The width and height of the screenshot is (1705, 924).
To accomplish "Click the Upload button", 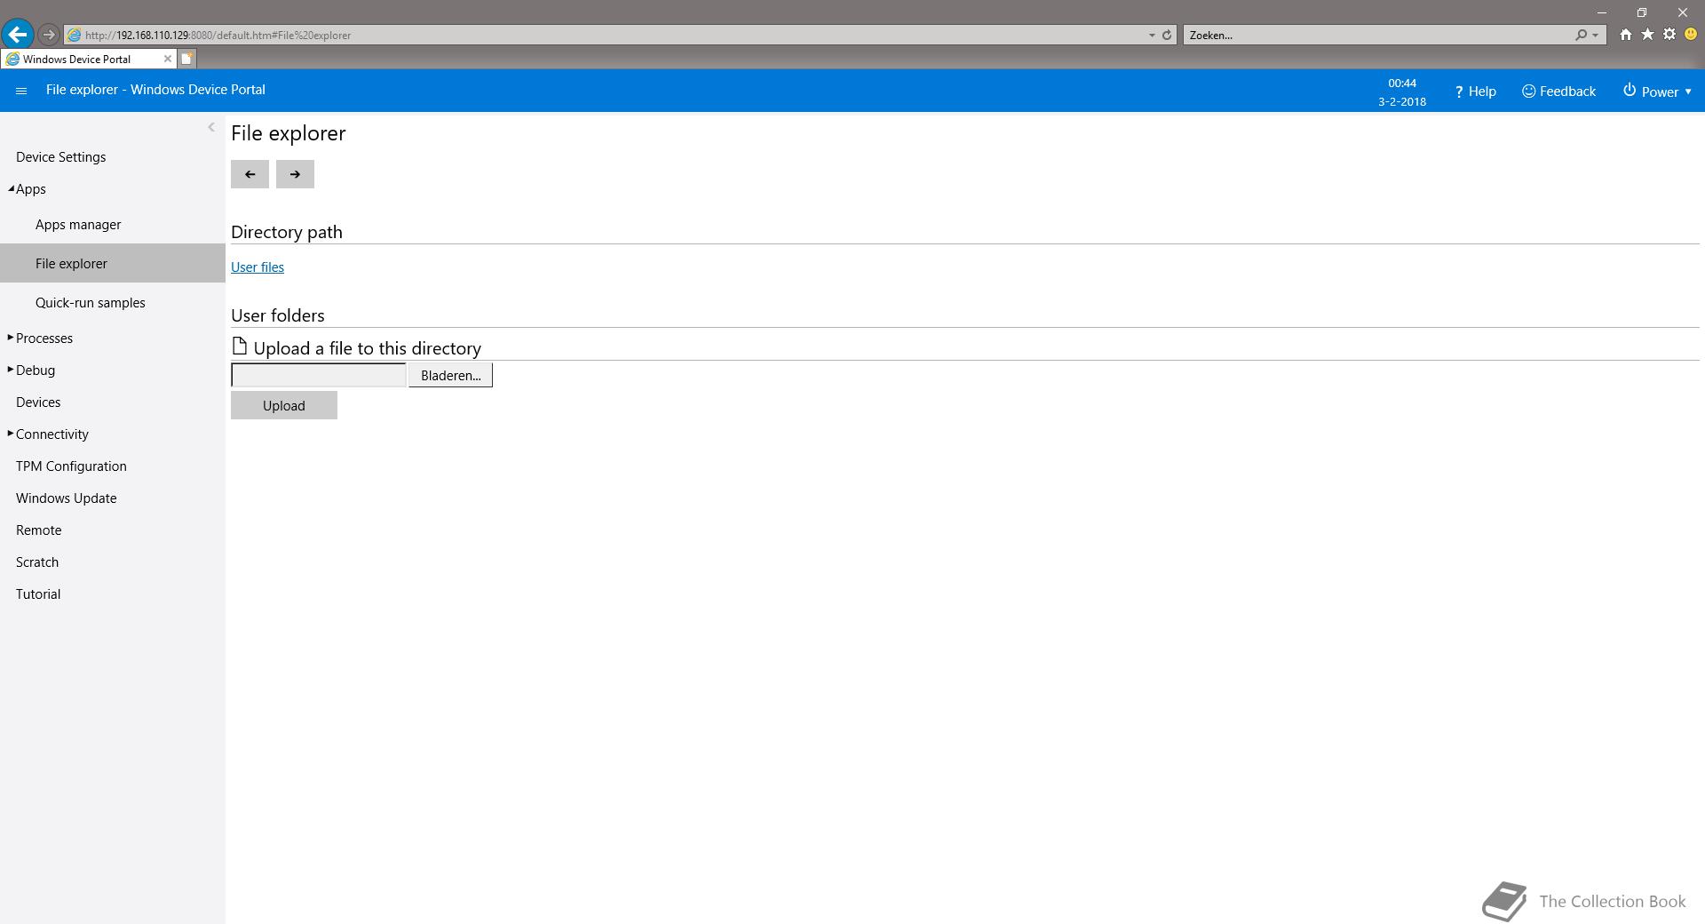I will (x=284, y=405).
